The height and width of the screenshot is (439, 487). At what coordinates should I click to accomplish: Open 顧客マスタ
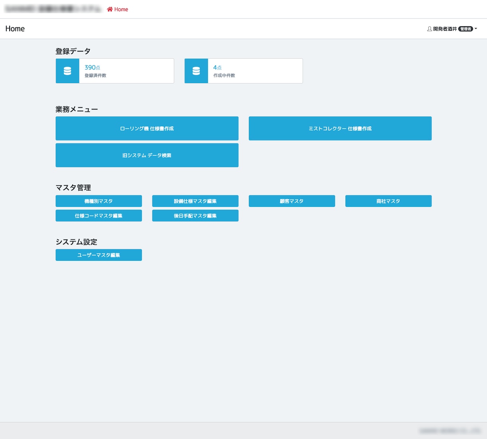(292, 201)
